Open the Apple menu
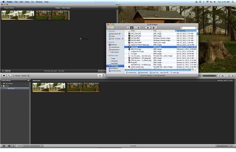The height and width of the screenshot is (152, 236). coord(3,2)
